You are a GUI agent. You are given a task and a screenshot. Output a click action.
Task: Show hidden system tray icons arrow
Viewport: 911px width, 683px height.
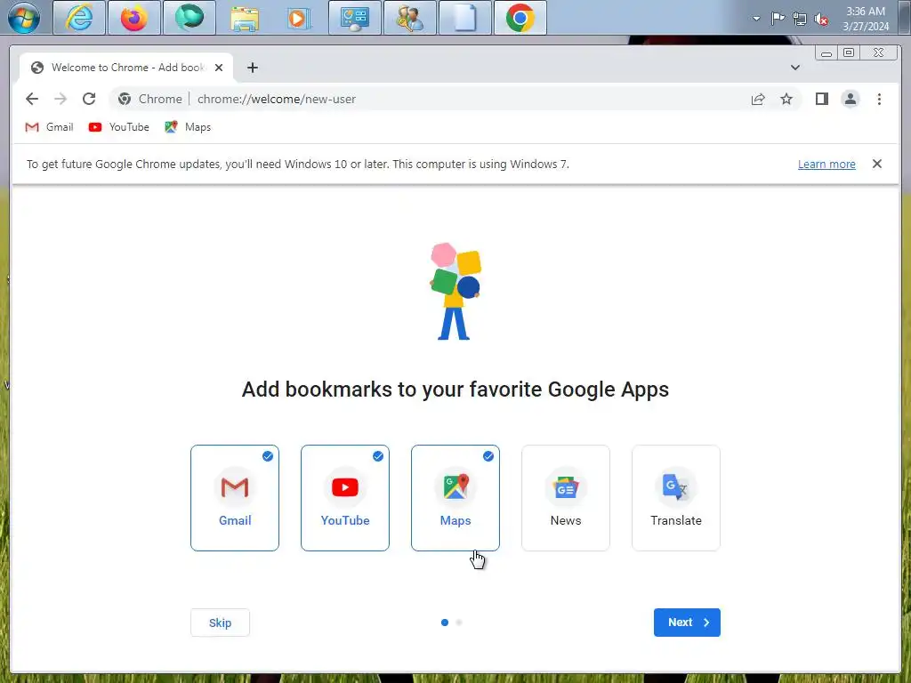756,19
